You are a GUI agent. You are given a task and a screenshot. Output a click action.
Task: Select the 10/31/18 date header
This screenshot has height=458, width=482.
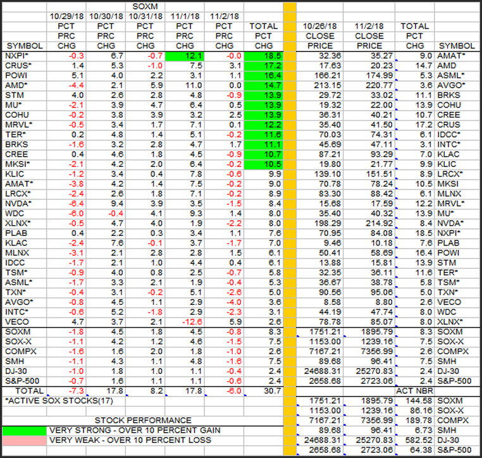(145, 16)
